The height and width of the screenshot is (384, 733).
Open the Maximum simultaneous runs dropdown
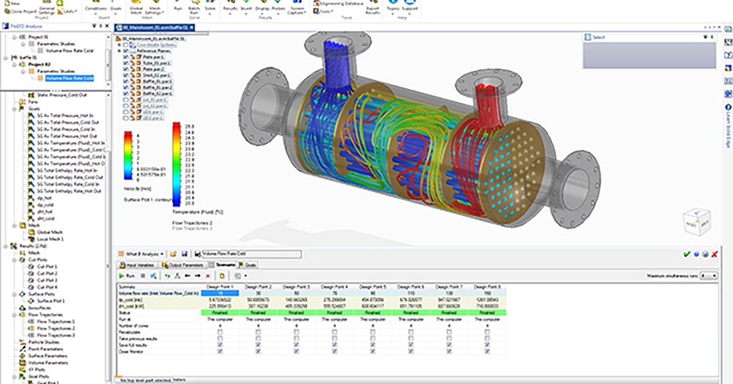pyautogui.click(x=713, y=276)
